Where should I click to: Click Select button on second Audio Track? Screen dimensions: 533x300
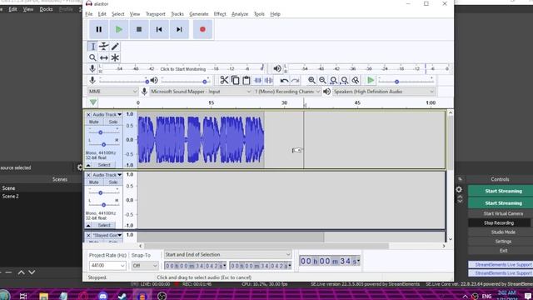tap(104, 225)
